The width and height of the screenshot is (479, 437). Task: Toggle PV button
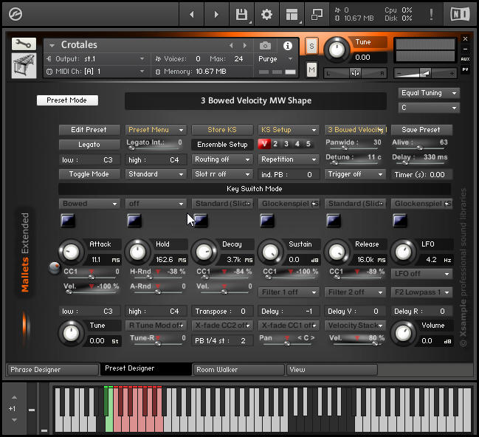(465, 69)
